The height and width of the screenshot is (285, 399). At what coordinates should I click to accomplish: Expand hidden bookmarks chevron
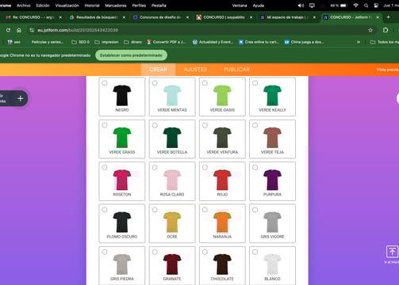(359, 42)
